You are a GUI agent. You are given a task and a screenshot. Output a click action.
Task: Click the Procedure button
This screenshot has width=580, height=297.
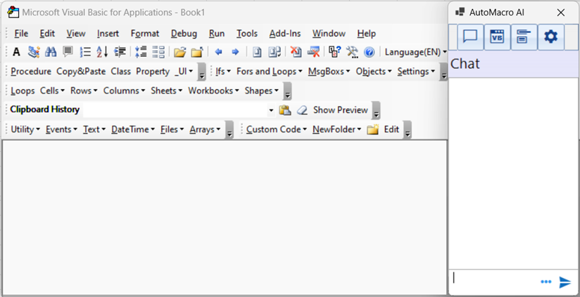click(x=30, y=71)
